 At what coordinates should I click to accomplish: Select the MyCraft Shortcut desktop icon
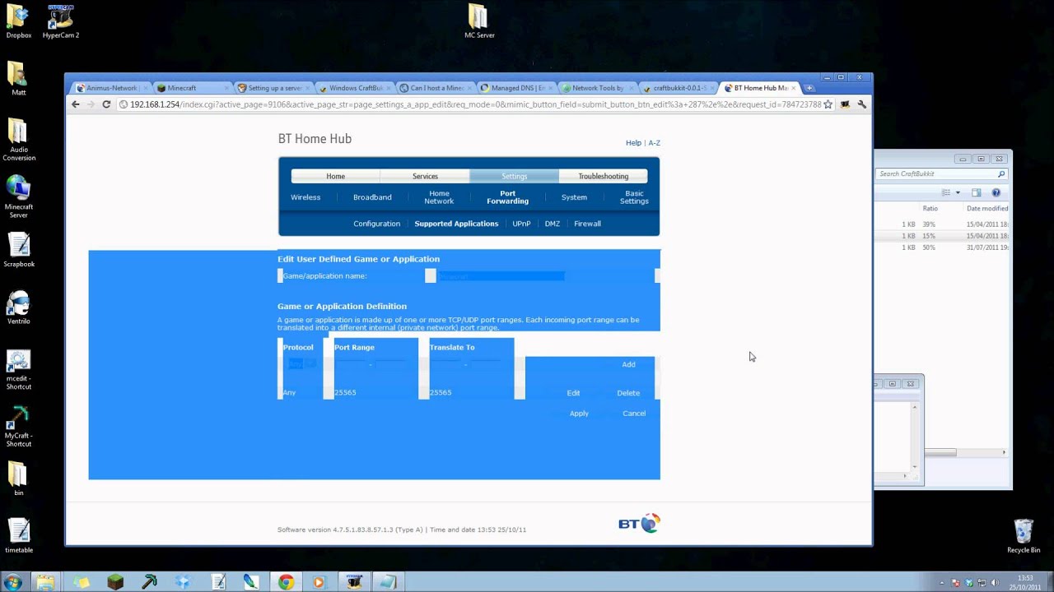[x=18, y=427]
